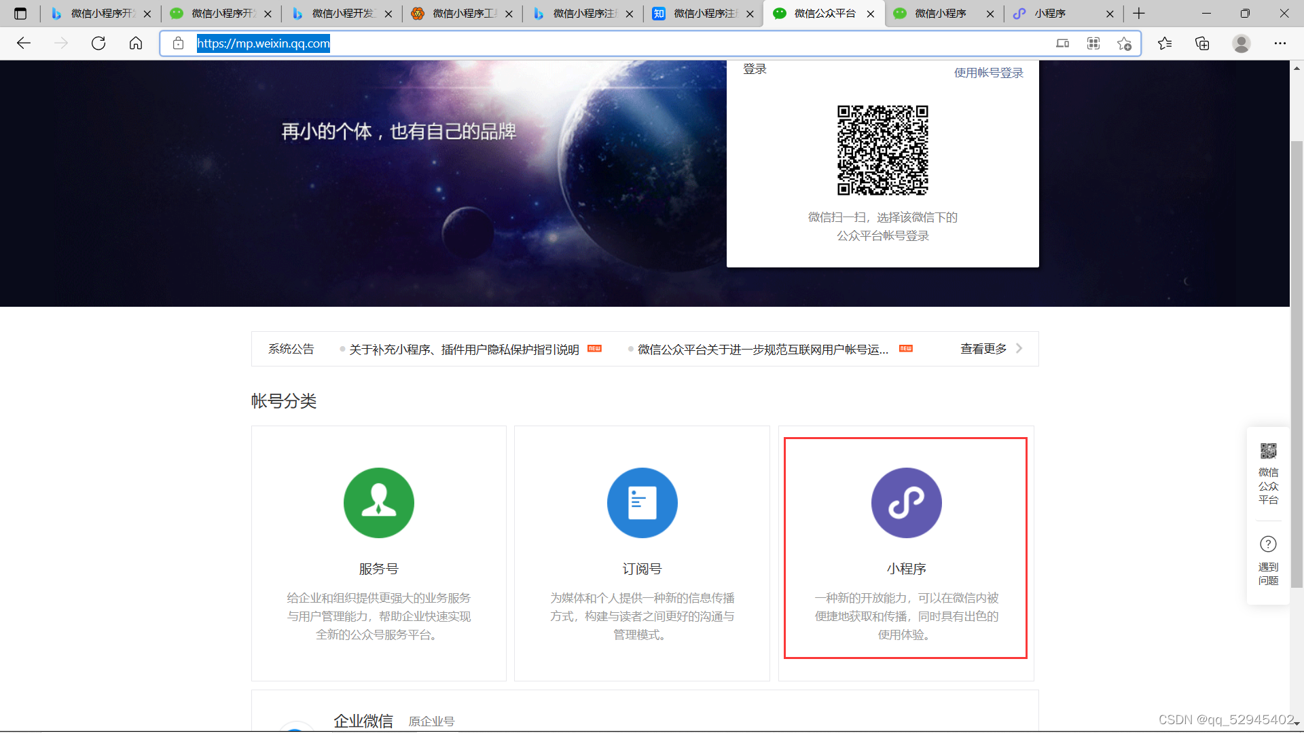Reload the current page
Image resolution: width=1304 pixels, height=733 pixels.
pos(98,43)
